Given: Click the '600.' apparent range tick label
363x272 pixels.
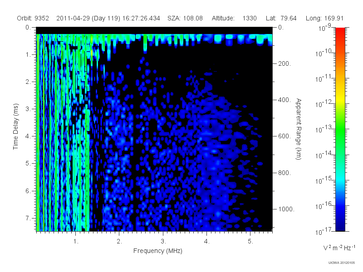Looking at the screenshot, I should click(285, 136).
